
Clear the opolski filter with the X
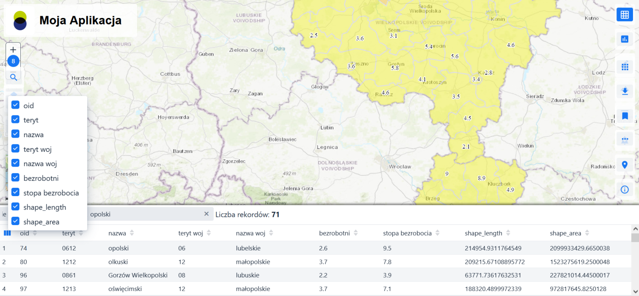[x=207, y=214]
